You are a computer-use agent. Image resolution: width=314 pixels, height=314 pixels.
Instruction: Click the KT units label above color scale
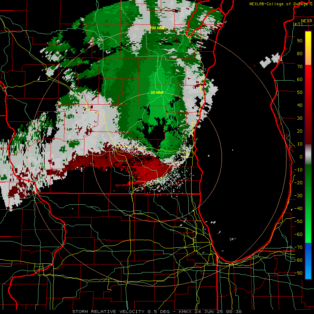[298, 24]
